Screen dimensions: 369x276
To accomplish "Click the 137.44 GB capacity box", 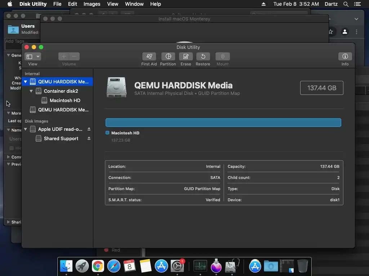I will pos(322,88).
